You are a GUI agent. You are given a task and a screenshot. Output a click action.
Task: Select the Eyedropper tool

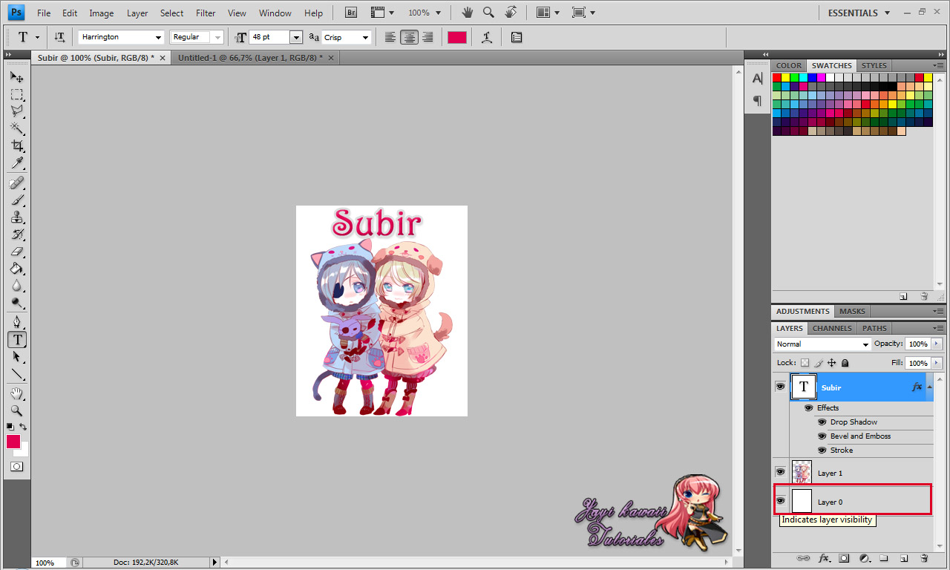[x=16, y=163]
